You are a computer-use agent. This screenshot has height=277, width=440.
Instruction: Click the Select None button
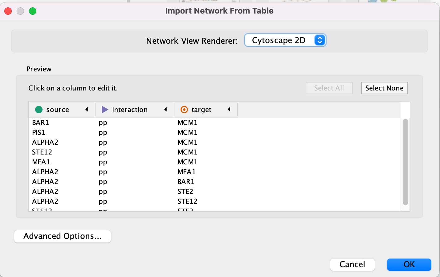[x=384, y=88]
